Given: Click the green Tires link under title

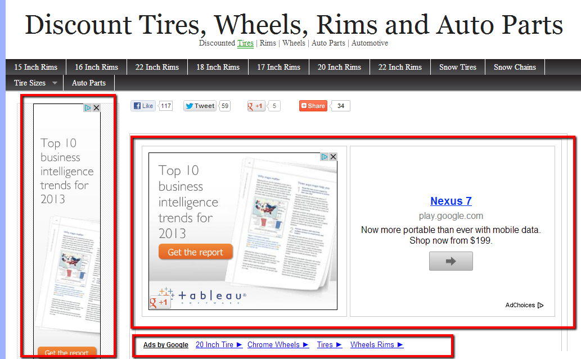Looking at the screenshot, I should click(x=245, y=43).
